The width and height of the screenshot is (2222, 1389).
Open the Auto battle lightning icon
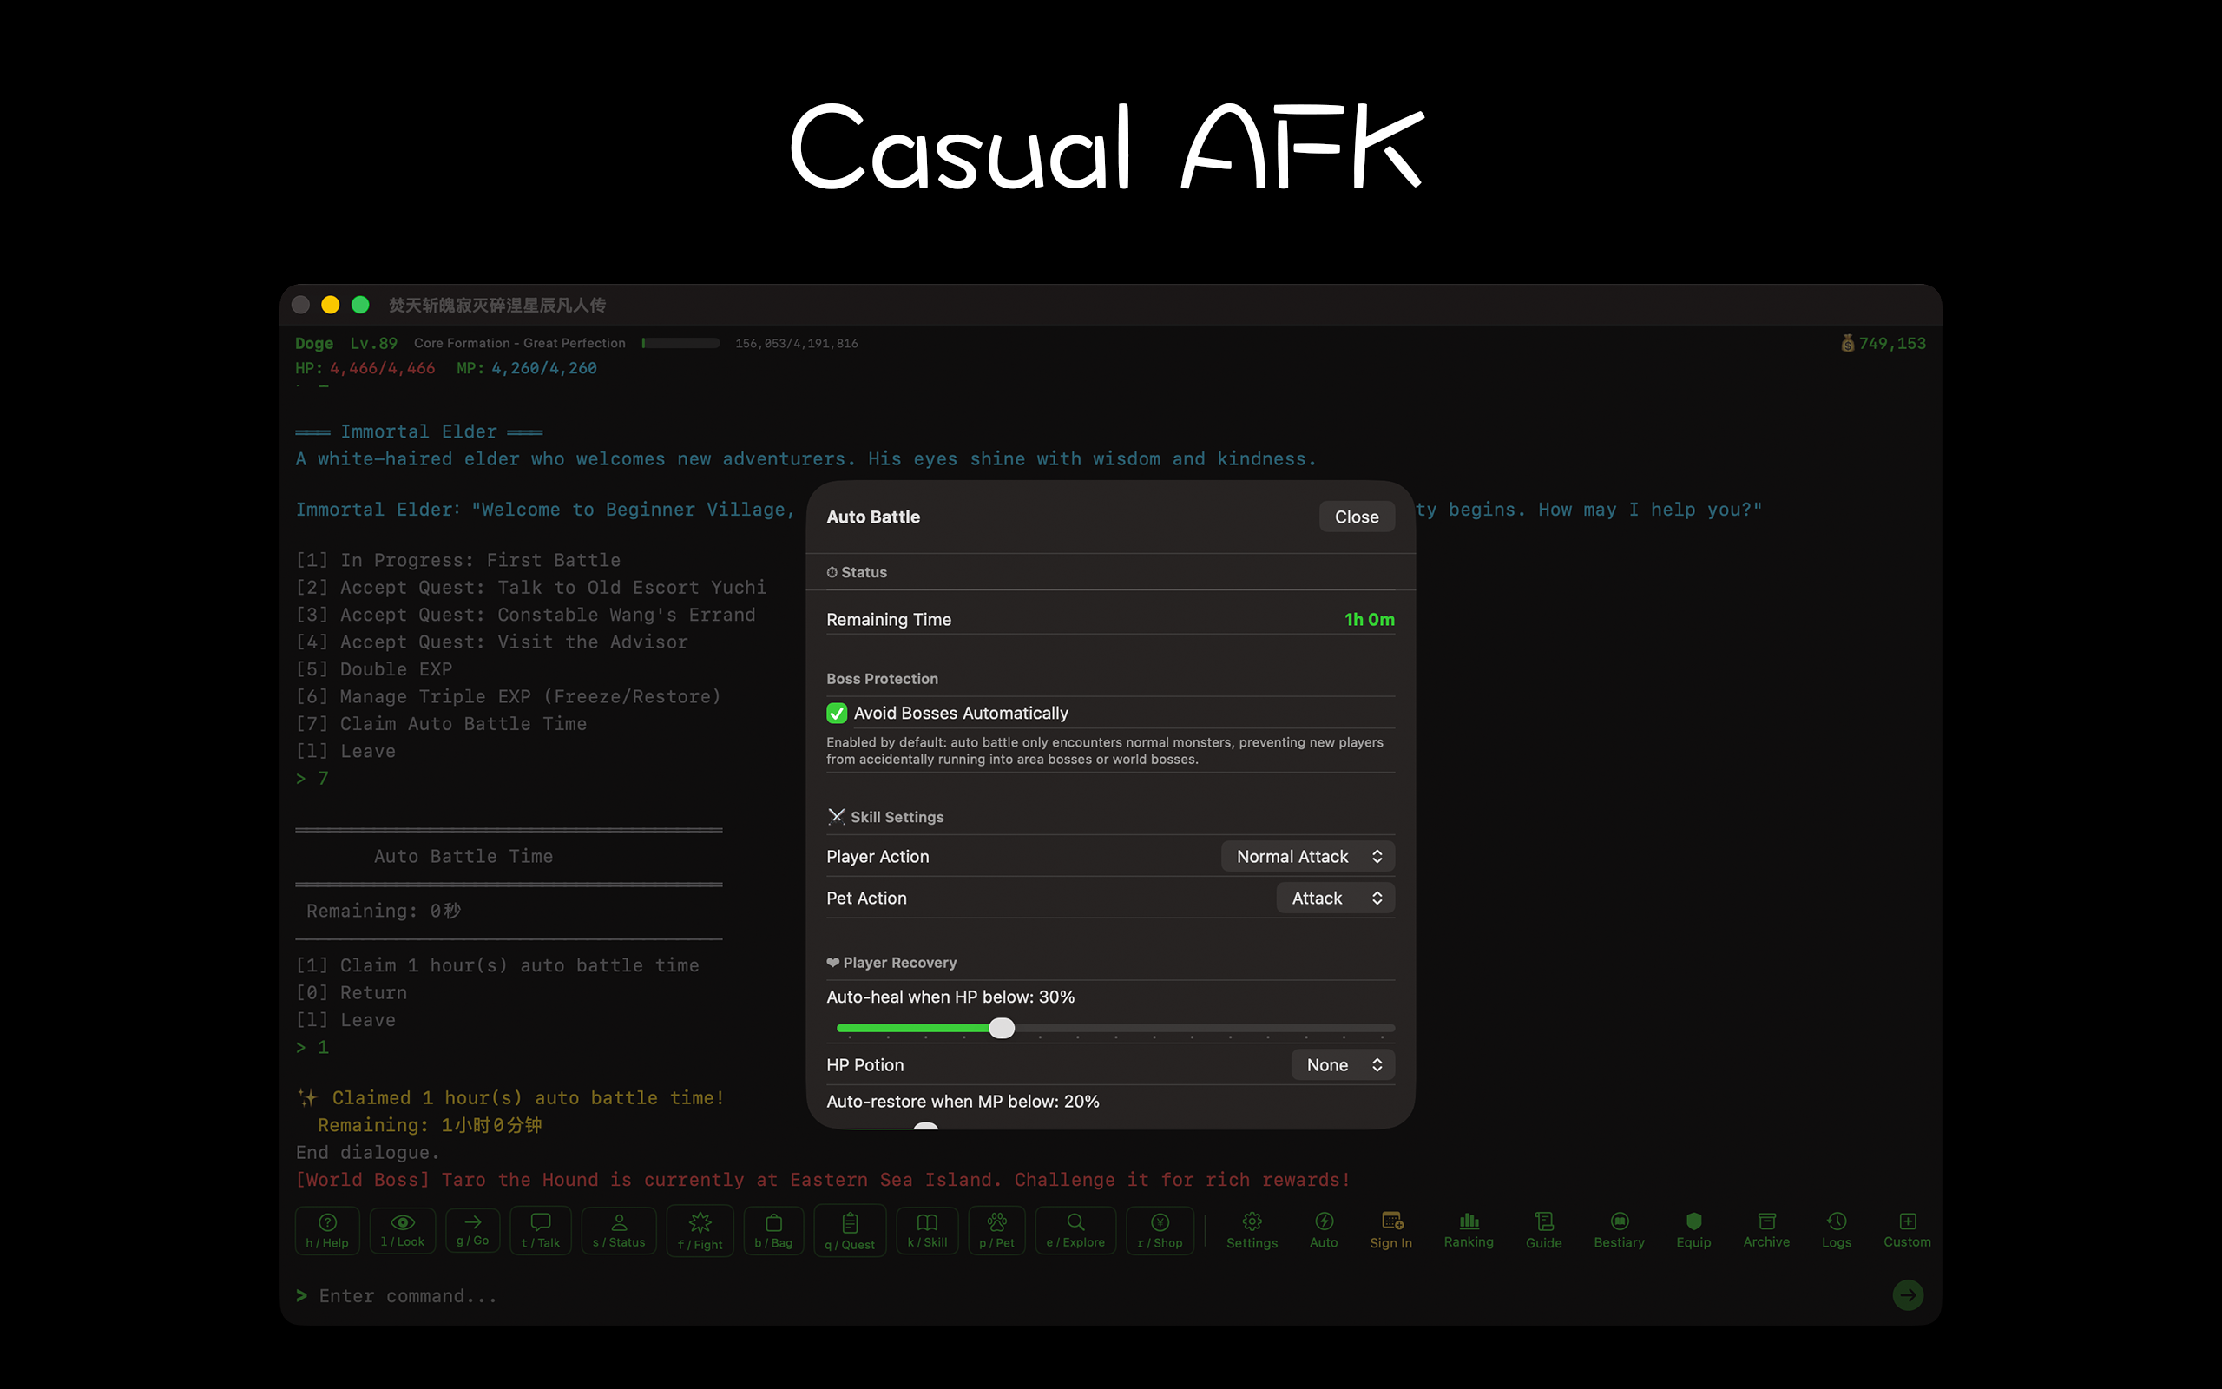[1323, 1230]
